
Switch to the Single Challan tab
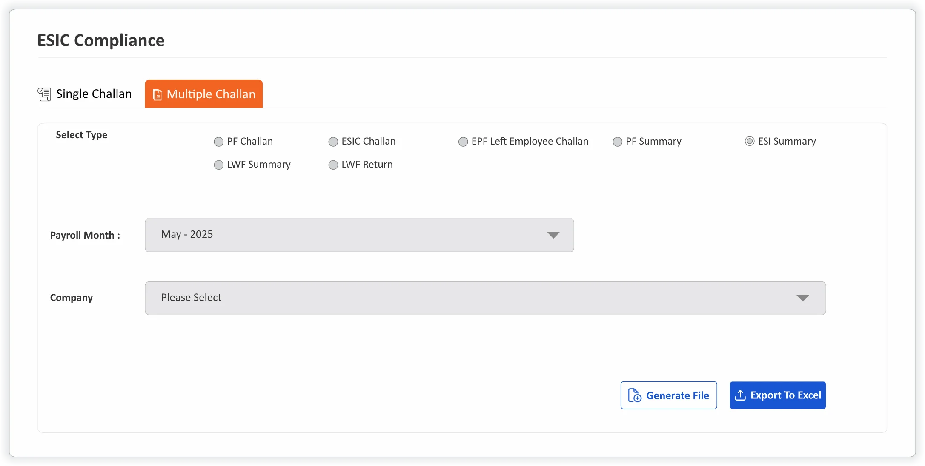[x=94, y=94]
